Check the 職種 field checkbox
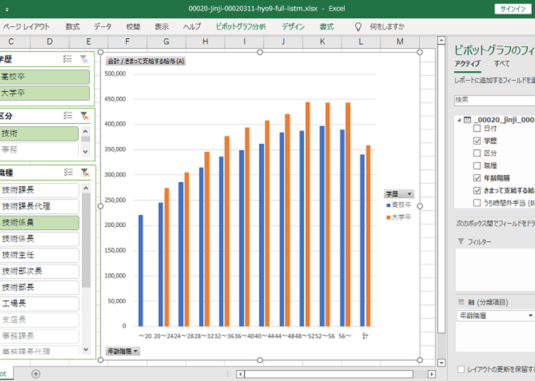The image size is (535, 382). coord(477,166)
